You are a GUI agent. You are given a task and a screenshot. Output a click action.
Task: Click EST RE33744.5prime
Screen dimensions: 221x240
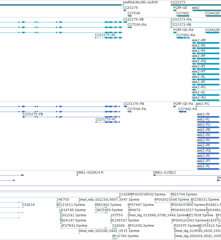coord(184,194)
